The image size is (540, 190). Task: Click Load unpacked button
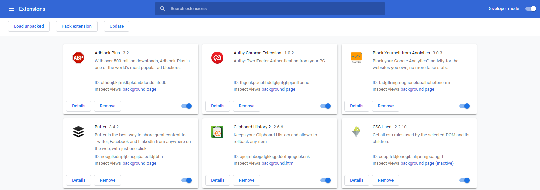click(29, 26)
